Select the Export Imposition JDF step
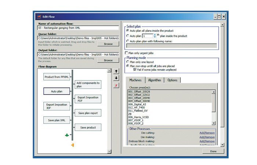 click(57, 106)
